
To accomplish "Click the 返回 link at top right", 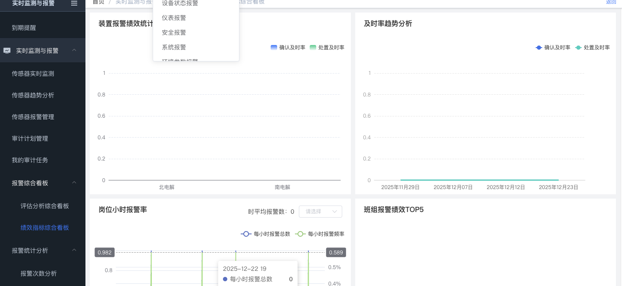I will tap(611, 2).
